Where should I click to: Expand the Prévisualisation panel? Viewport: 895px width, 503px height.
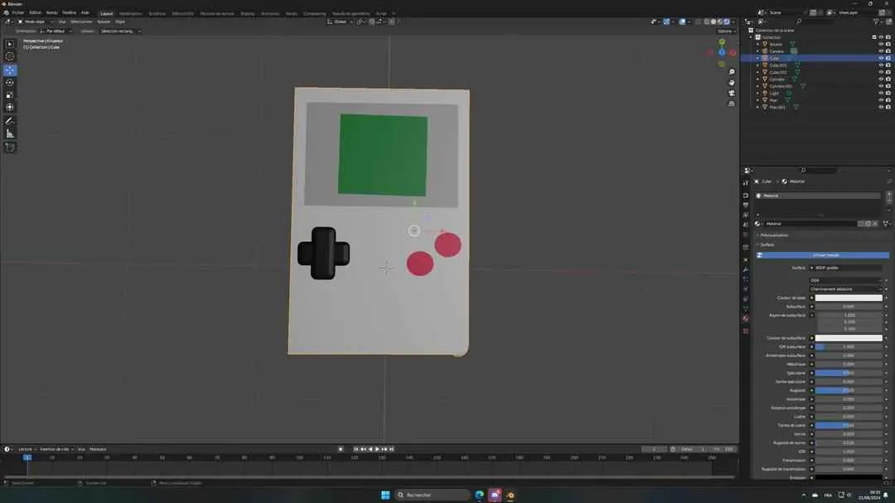click(x=775, y=235)
